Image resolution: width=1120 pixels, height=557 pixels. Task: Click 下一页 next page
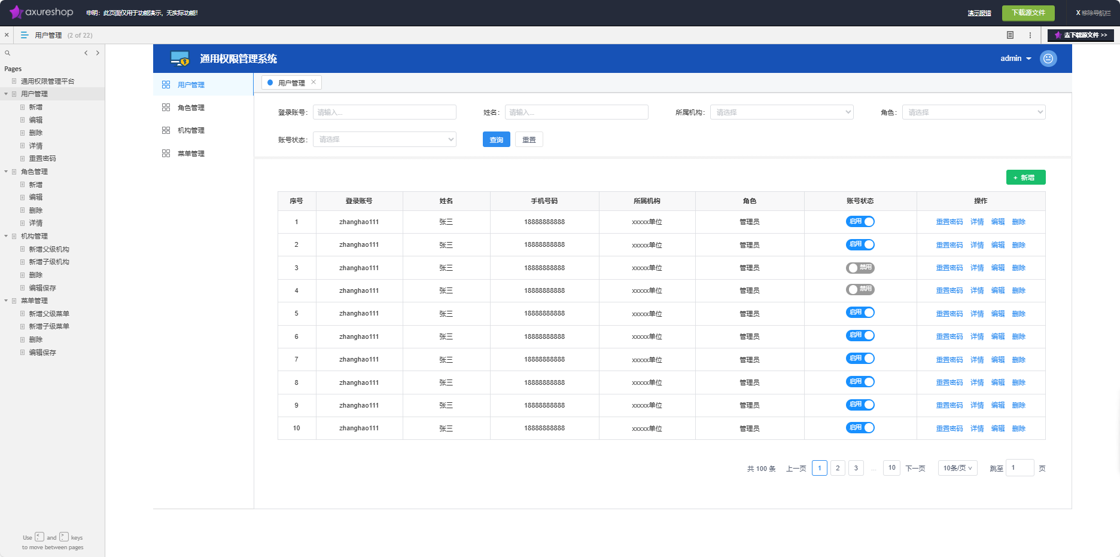(915, 469)
